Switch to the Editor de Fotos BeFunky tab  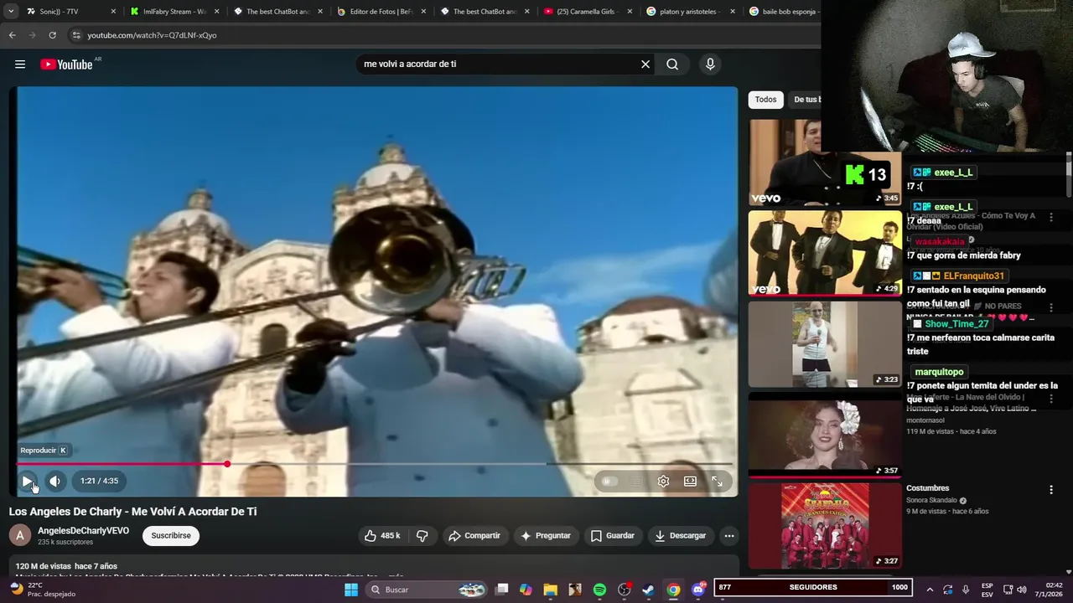(381, 12)
